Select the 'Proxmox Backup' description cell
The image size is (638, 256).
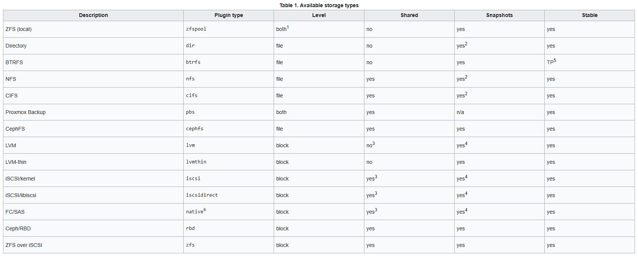(93, 112)
